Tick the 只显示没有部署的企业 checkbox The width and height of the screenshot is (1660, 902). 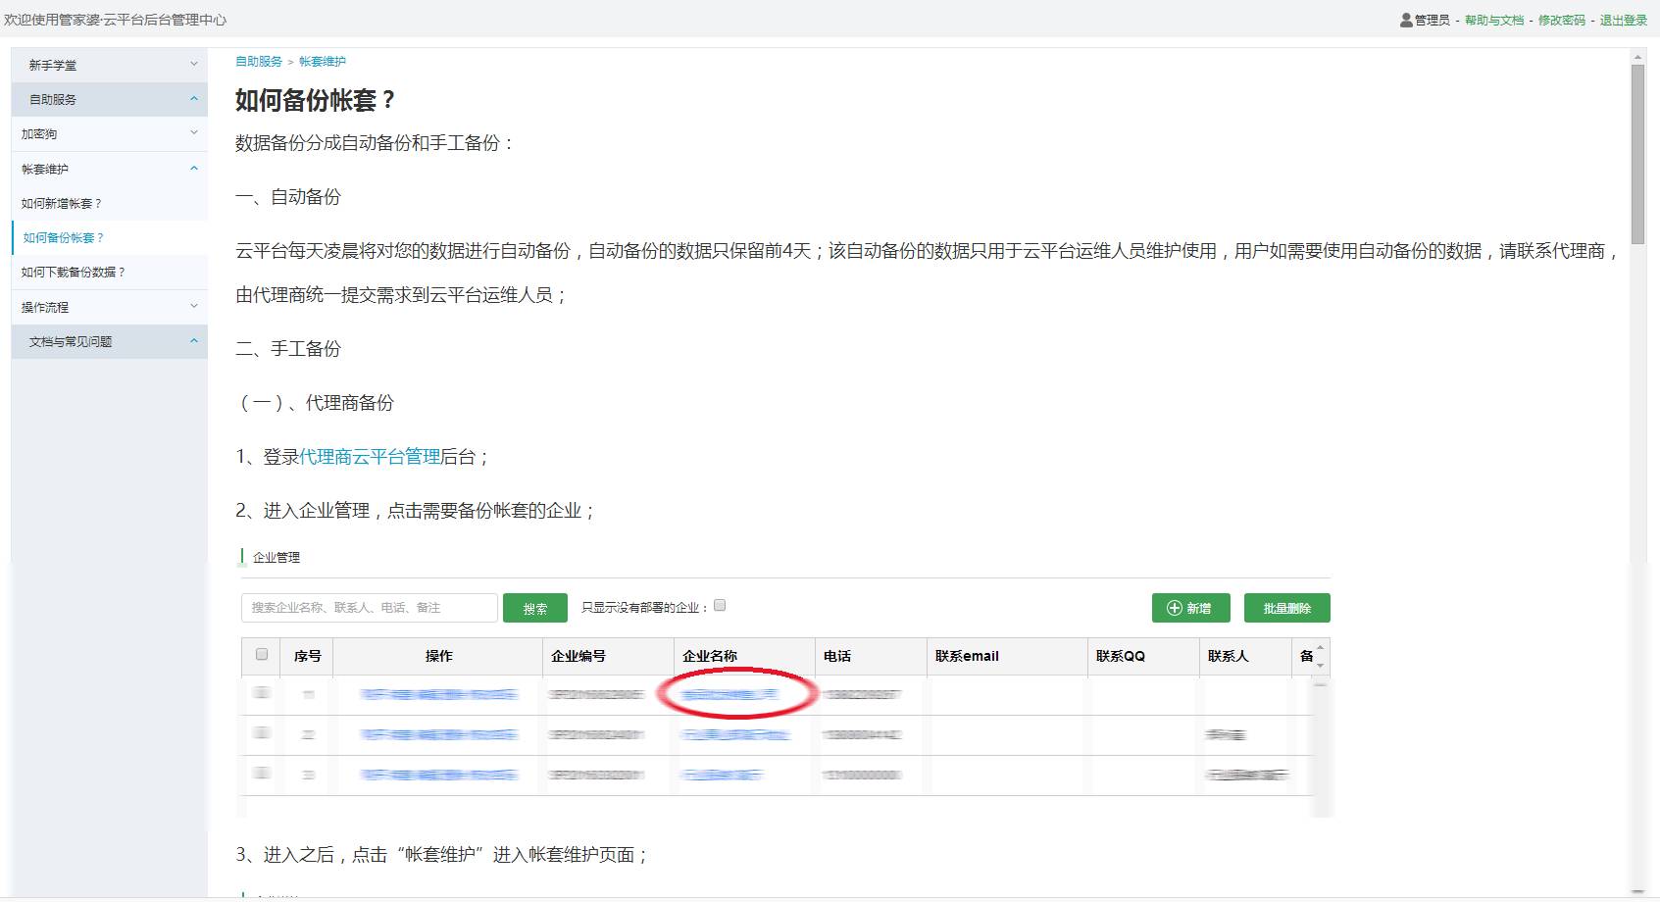pos(720,606)
